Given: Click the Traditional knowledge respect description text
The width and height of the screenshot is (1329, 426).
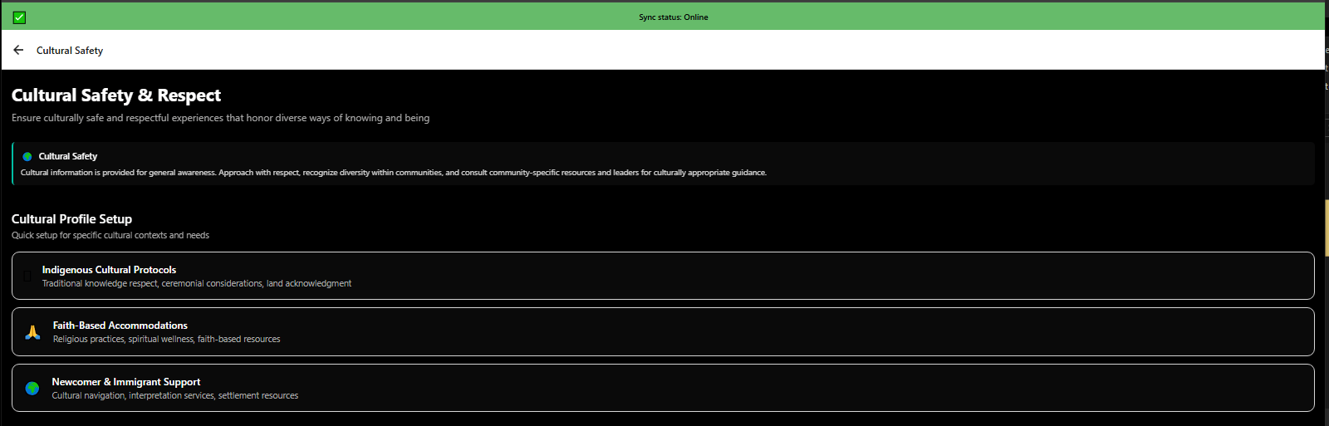Looking at the screenshot, I should click(197, 284).
